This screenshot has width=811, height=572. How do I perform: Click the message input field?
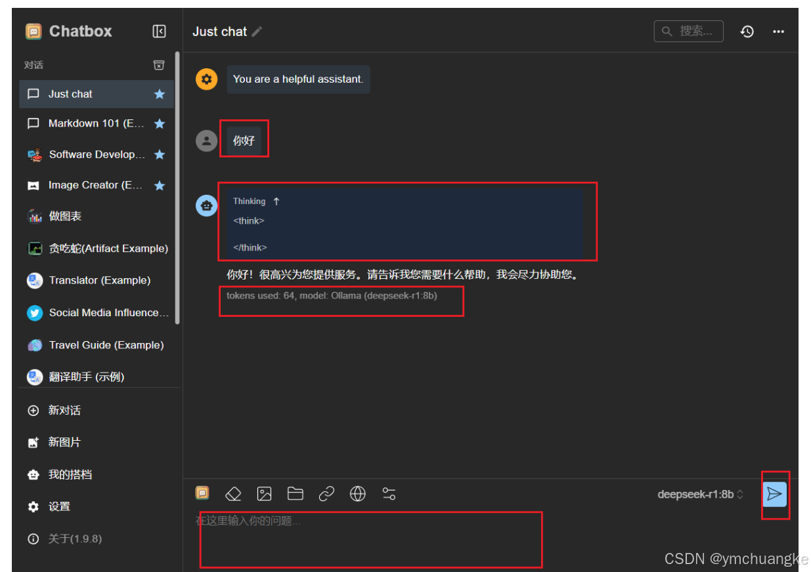coord(371,539)
